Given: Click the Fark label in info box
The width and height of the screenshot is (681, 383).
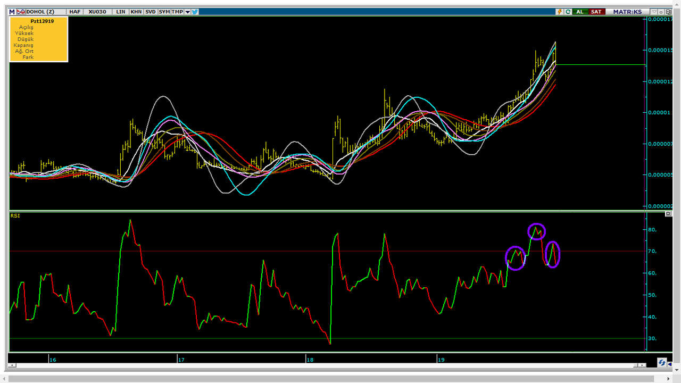Looking at the screenshot, I should 28,57.
